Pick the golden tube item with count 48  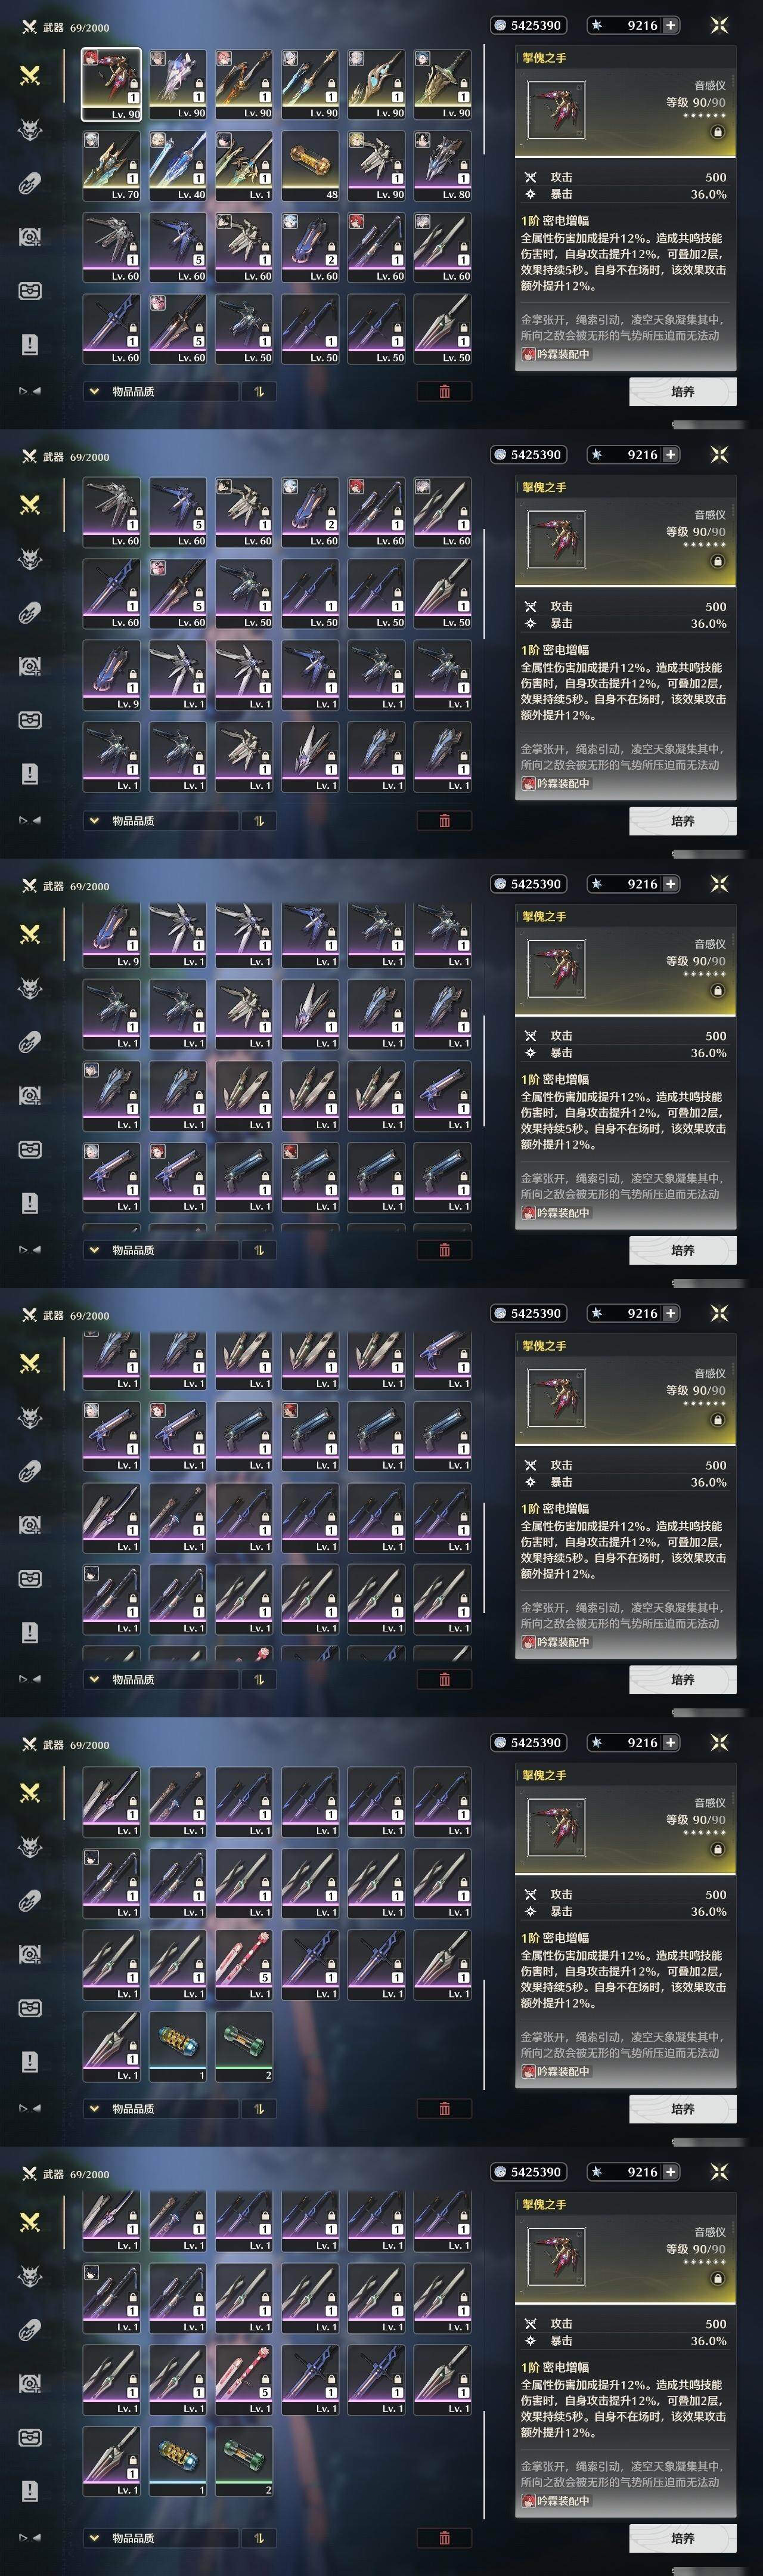(x=310, y=166)
